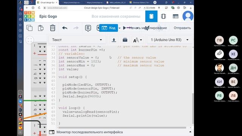Select participant avatar РВ
Image resolution: width=242 pixels, height=136 pixels.
(219, 96)
